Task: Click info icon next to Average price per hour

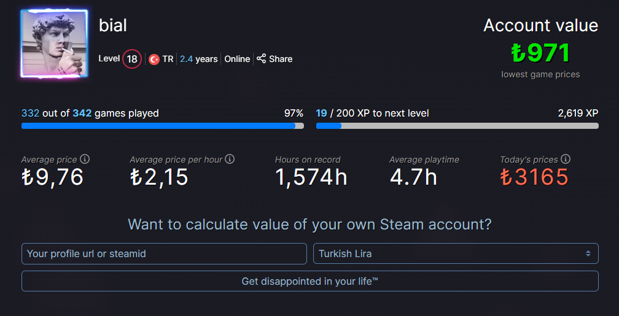Action: click(230, 159)
